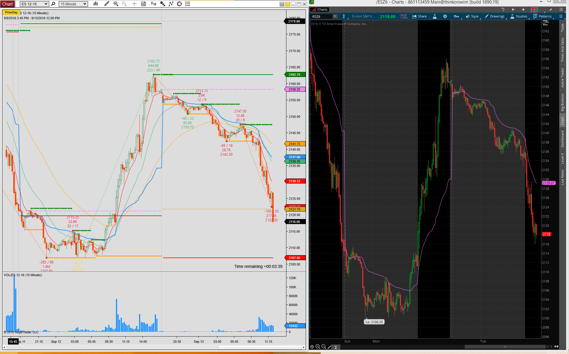Click the pin icon in thinkorswim header
This screenshot has height=354, width=569.
coord(551,9)
